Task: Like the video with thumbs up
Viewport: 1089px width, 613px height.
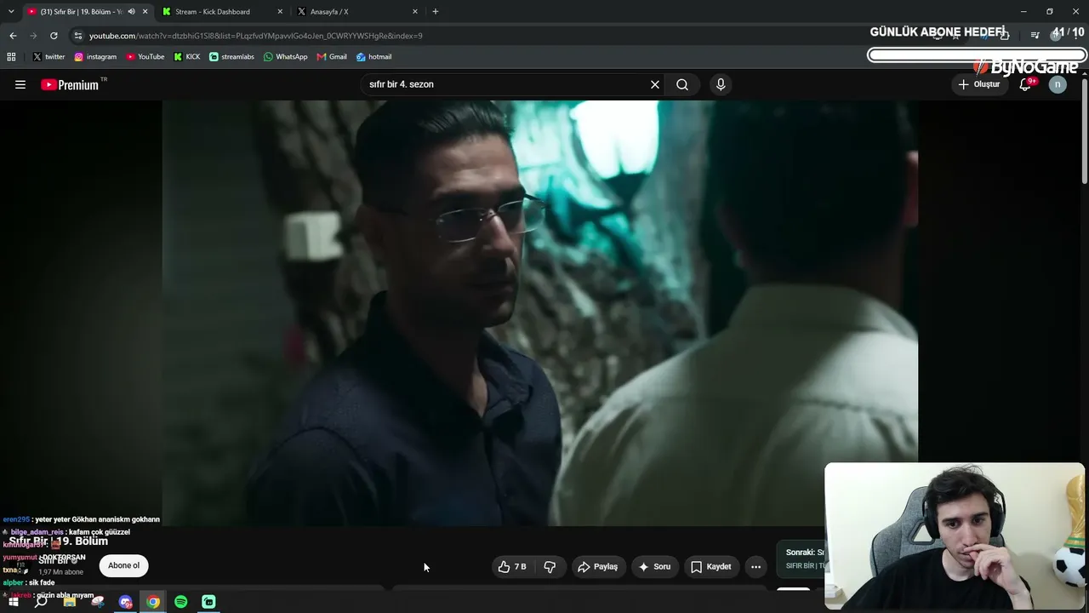Action: [512, 566]
